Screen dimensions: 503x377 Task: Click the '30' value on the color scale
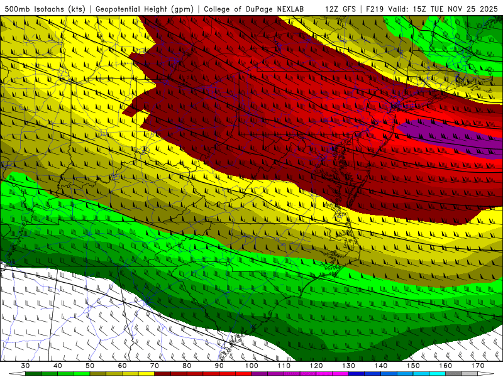click(25, 366)
